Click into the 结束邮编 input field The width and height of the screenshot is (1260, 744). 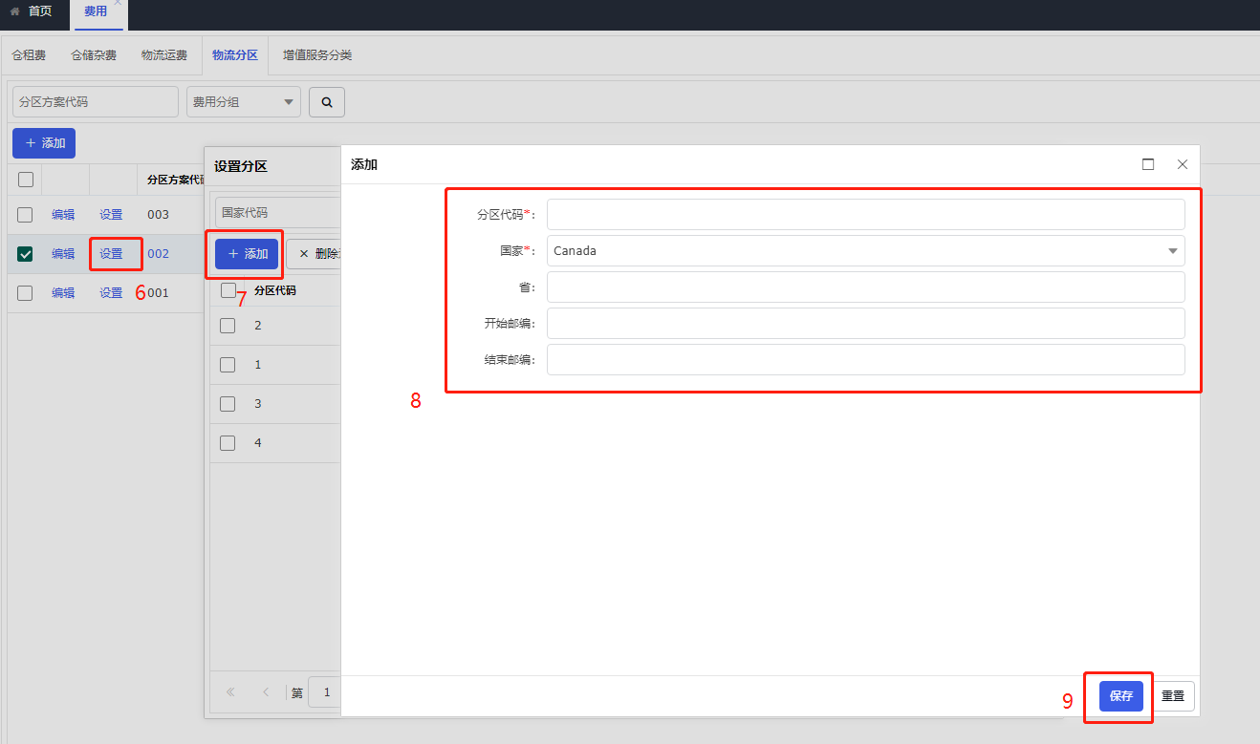[865, 359]
